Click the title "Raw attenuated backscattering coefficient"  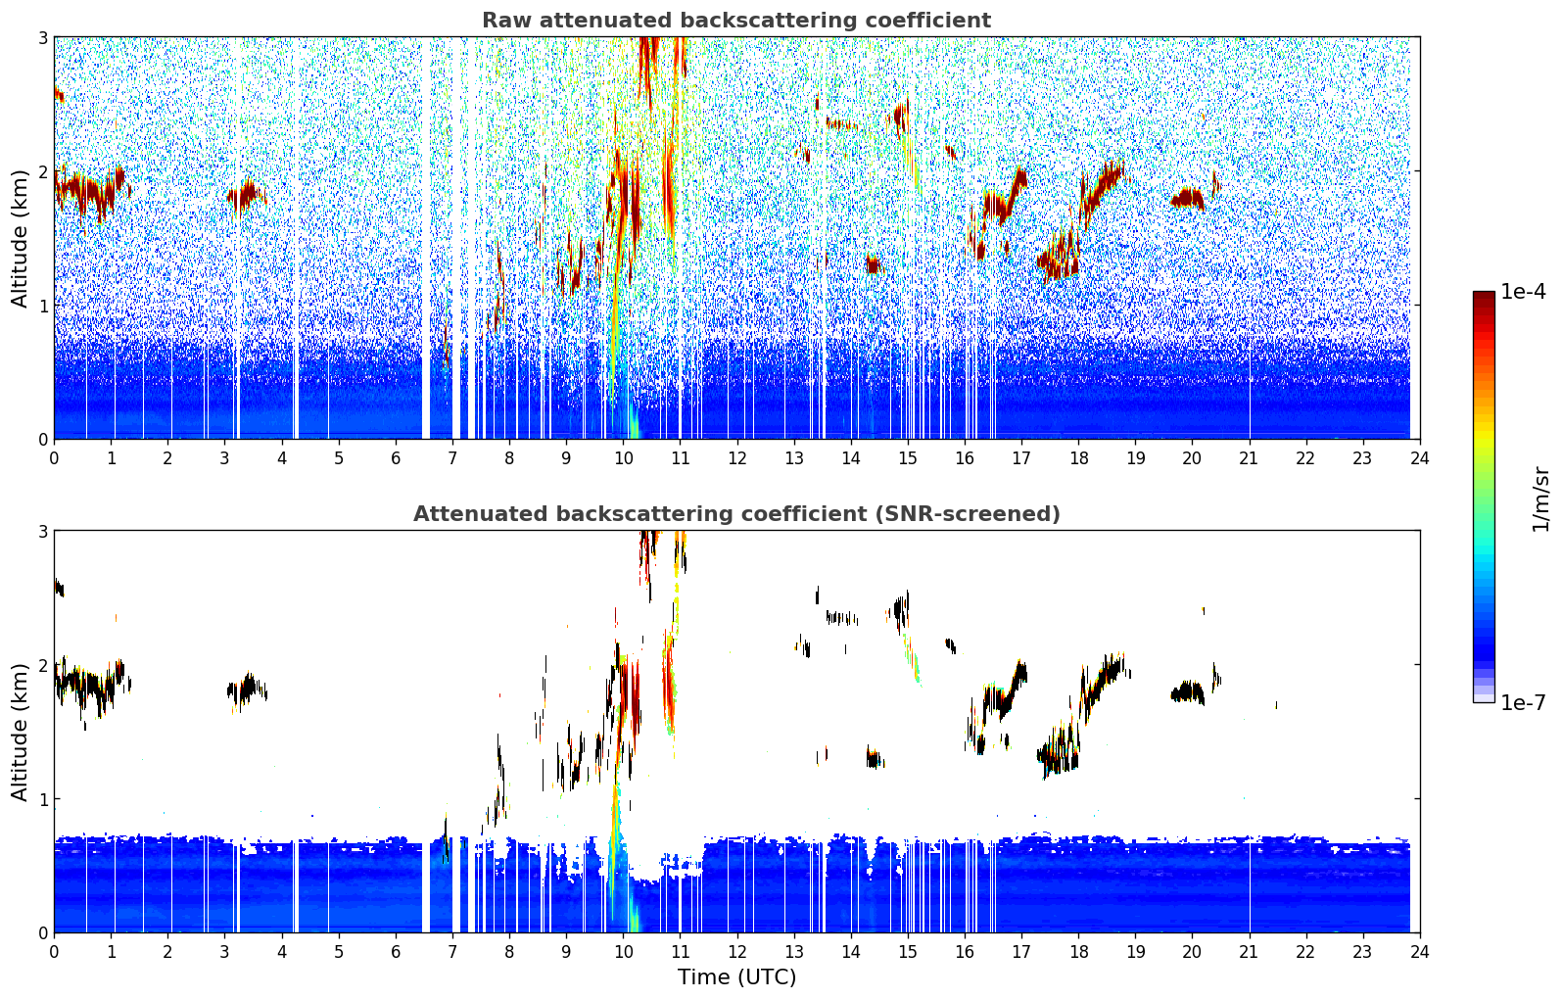pos(736,21)
